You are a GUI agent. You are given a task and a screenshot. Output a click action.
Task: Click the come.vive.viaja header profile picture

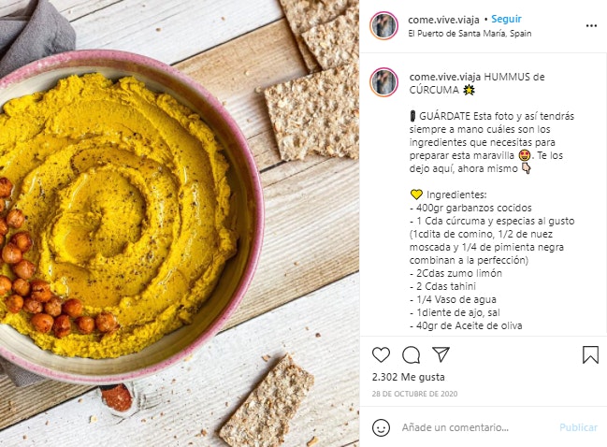[383, 26]
